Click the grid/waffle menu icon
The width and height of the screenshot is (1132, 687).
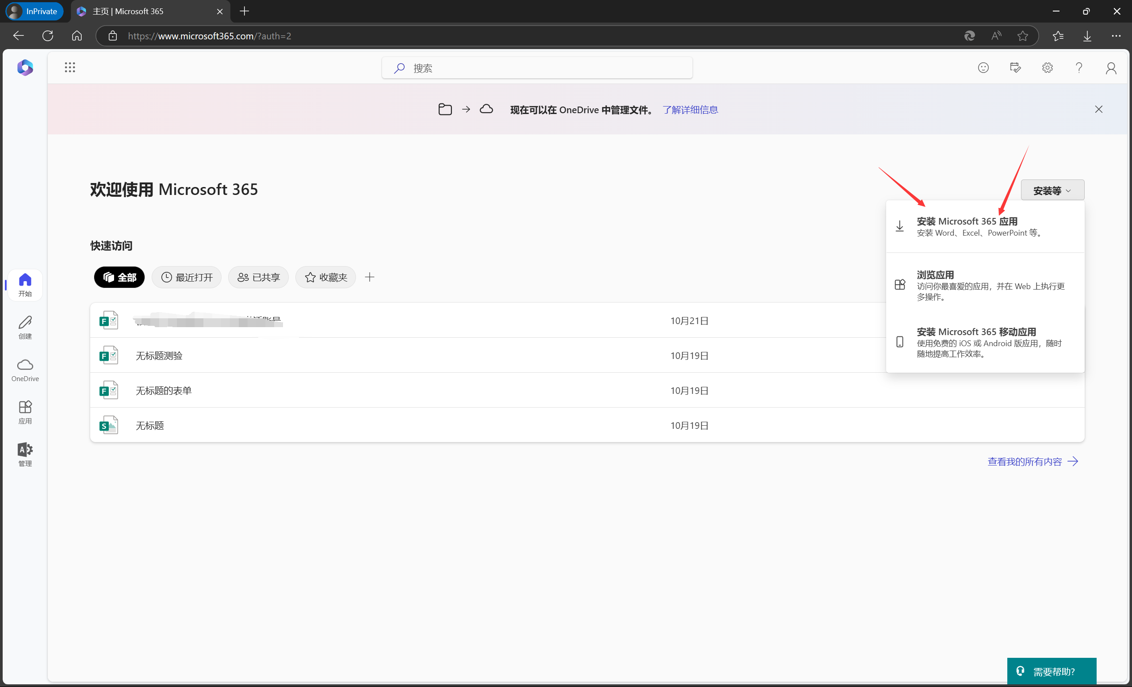click(x=69, y=67)
